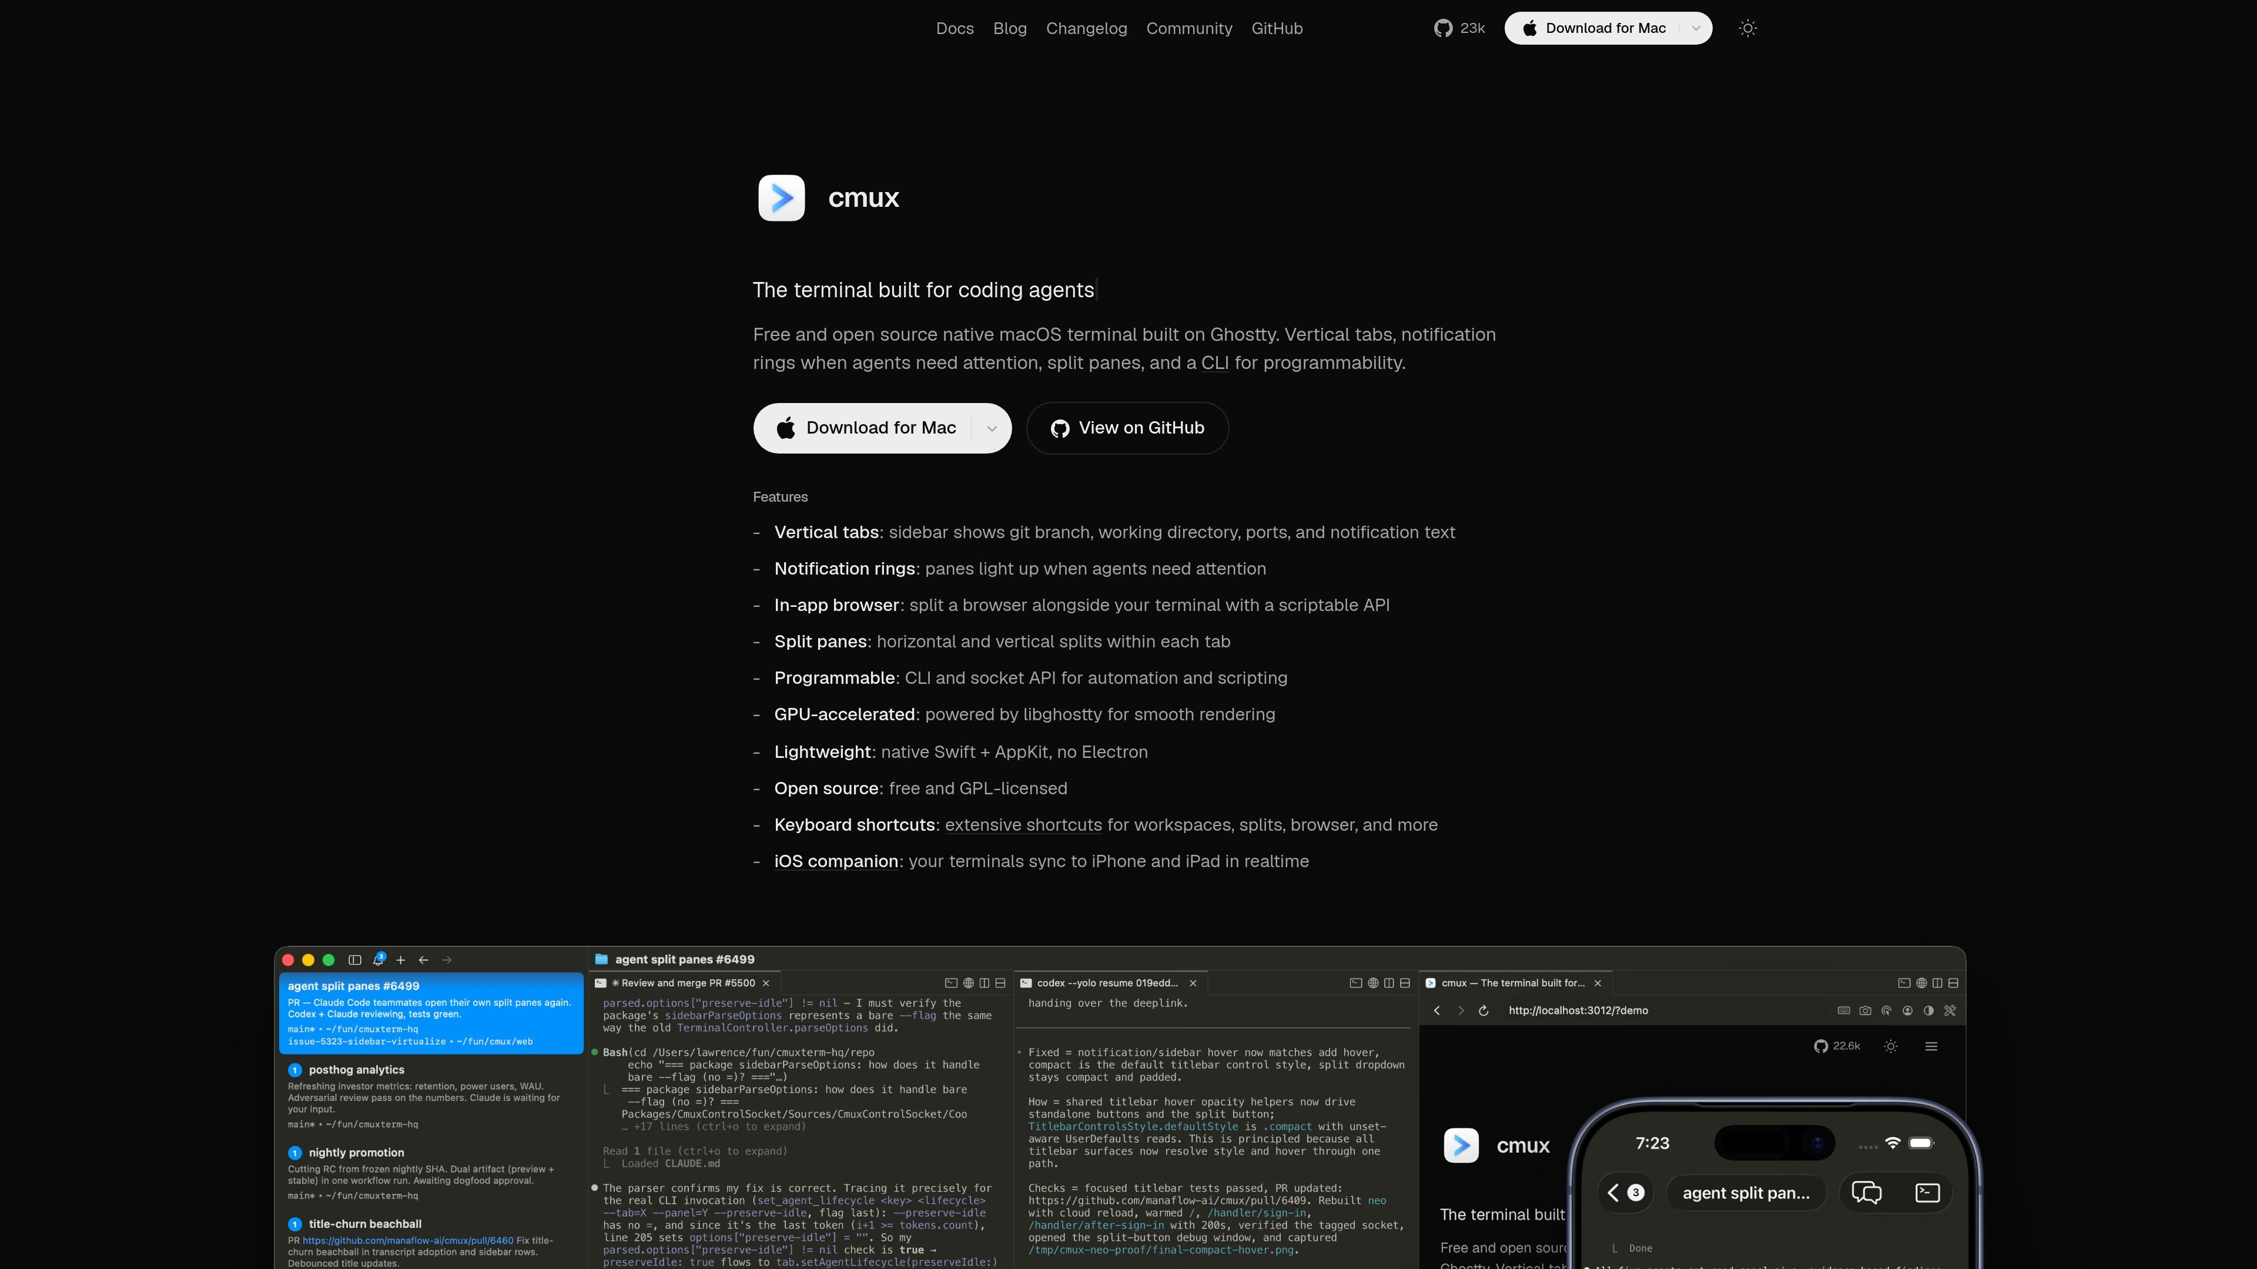The image size is (2257, 1269).
Task: Toggle the site light/dark theme sun icon
Action: pos(1747,28)
